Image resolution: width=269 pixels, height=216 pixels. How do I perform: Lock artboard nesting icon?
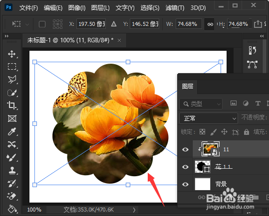(236, 132)
